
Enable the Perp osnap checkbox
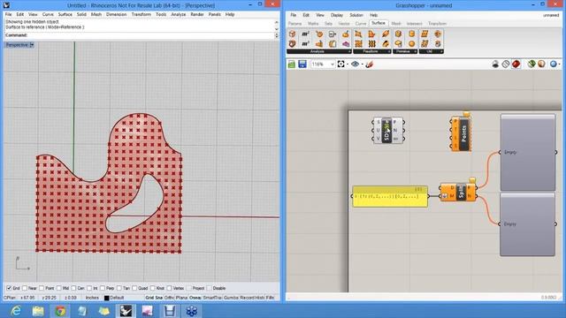tap(103, 288)
